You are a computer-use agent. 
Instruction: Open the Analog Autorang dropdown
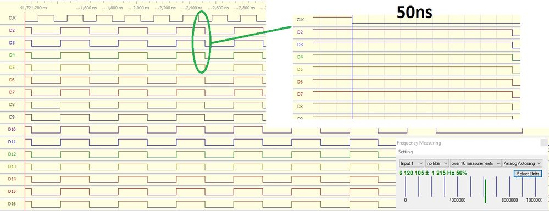[522, 163]
